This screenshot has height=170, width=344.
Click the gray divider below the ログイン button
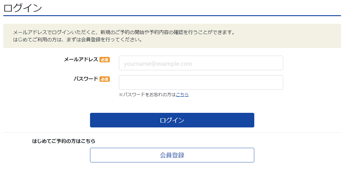172,133
